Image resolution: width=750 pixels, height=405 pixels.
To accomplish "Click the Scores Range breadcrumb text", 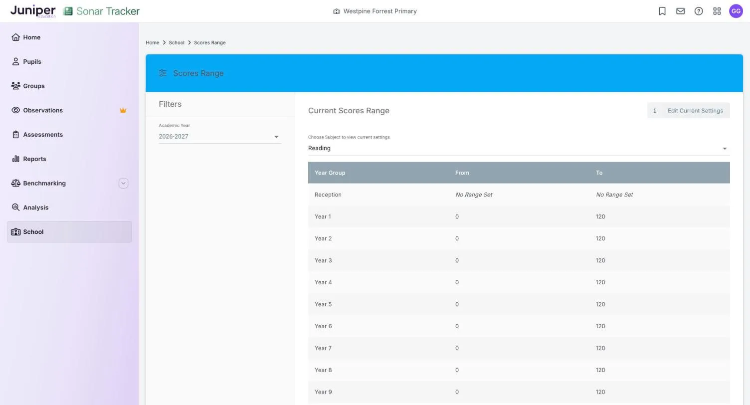I will [210, 43].
